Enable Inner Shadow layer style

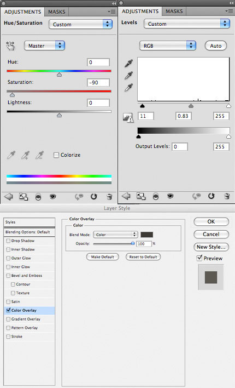tap(8, 249)
